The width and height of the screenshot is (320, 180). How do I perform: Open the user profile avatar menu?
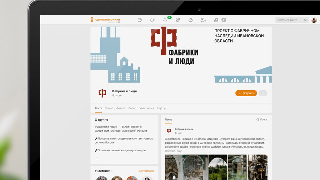coord(314,20)
